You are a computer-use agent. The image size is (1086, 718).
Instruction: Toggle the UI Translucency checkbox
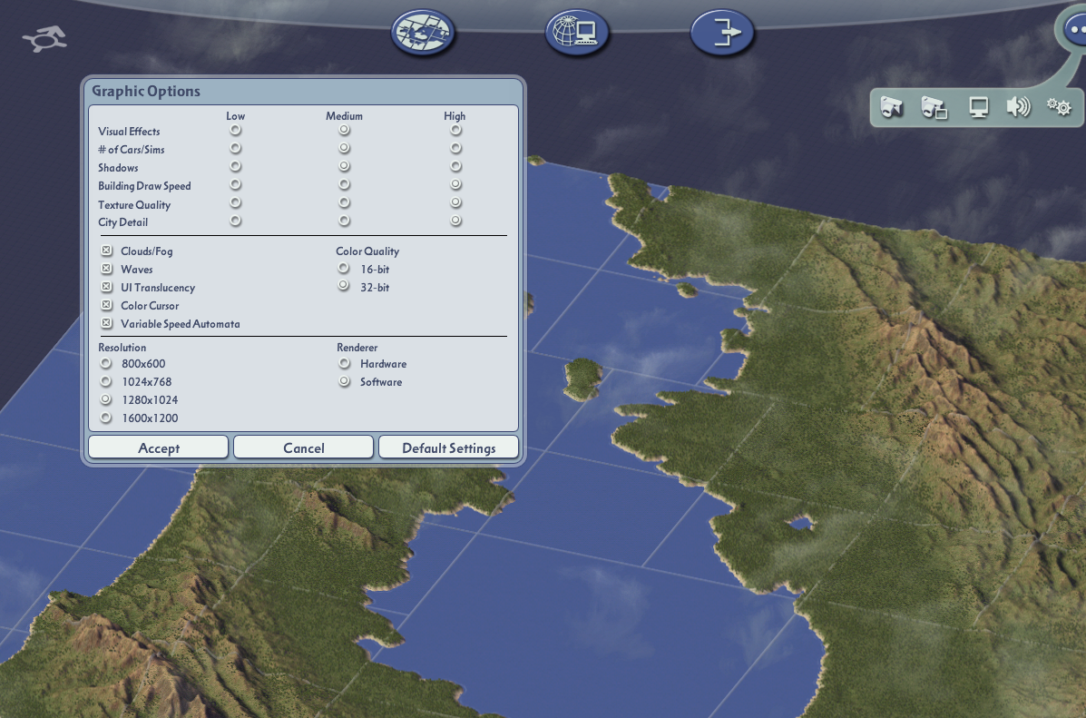pyautogui.click(x=107, y=286)
